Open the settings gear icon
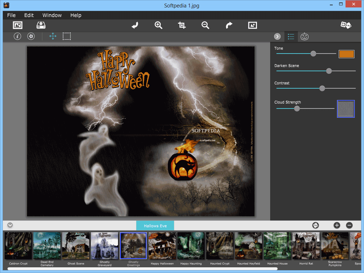The width and height of the screenshot is (364, 273). (31, 37)
